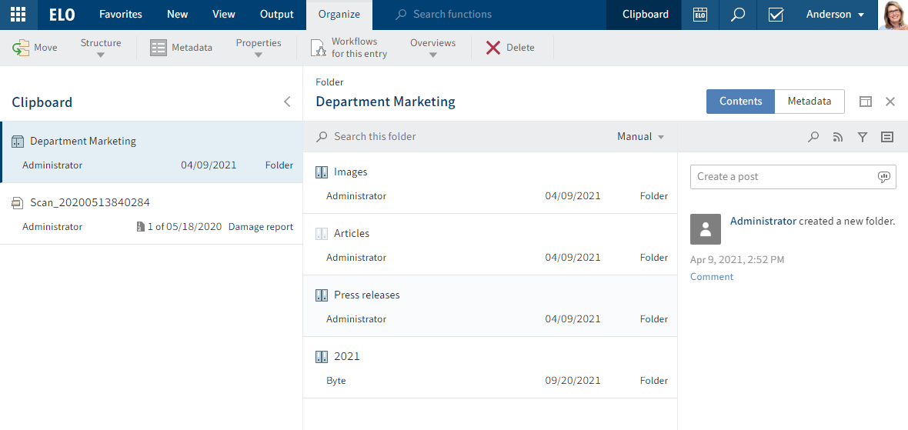The image size is (908, 430).
Task: Open the Manual sort order dropdown
Action: (x=640, y=137)
